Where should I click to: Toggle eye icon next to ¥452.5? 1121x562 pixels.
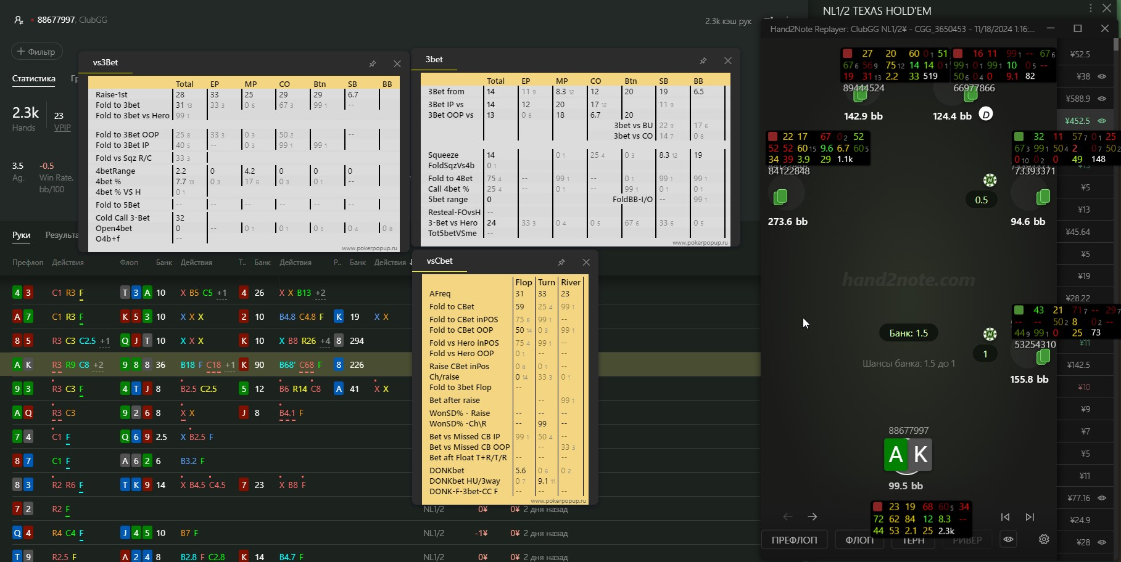[1102, 121]
